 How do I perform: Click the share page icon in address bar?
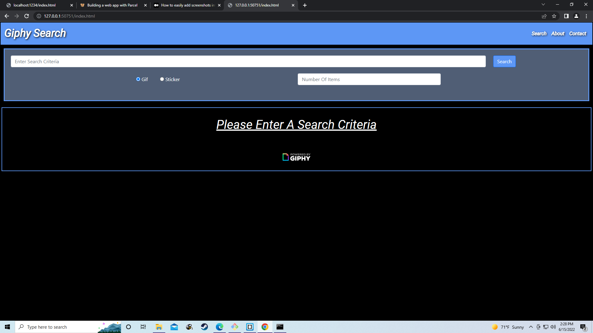pos(544,16)
